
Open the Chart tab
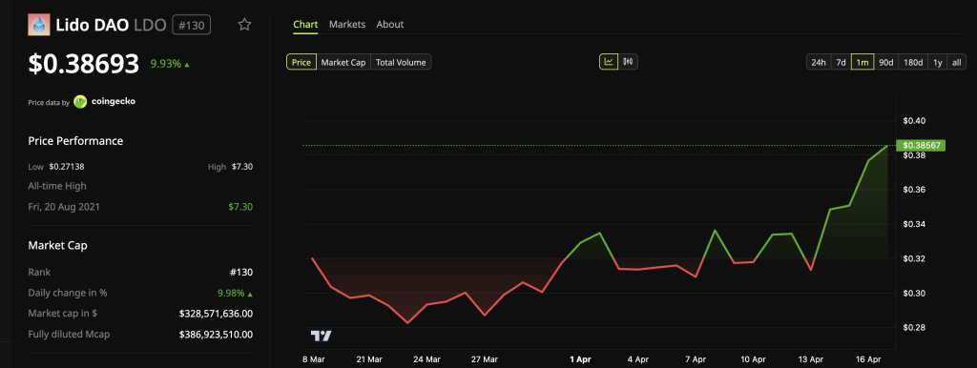click(305, 24)
